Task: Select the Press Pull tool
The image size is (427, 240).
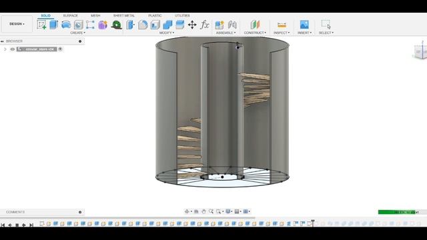Action: coord(130,25)
